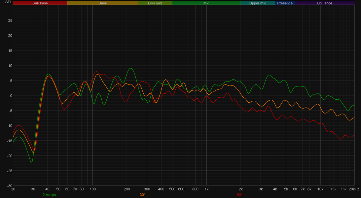This screenshot has width=361, height=198.
Task: Click the 1k frequency axis label
Action: pos(206,189)
